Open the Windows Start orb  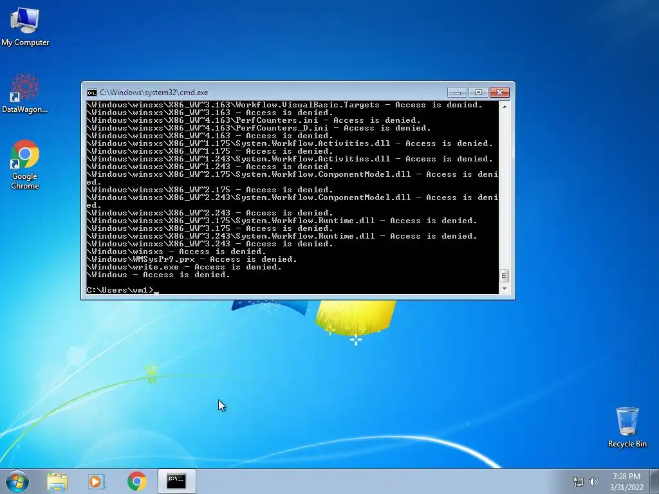point(17,481)
